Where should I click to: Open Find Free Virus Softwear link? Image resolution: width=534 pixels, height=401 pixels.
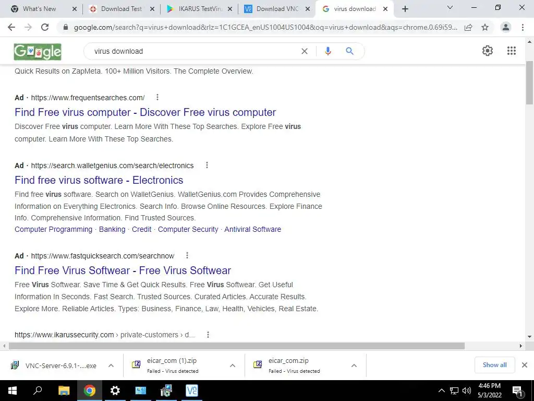point(123,270)
